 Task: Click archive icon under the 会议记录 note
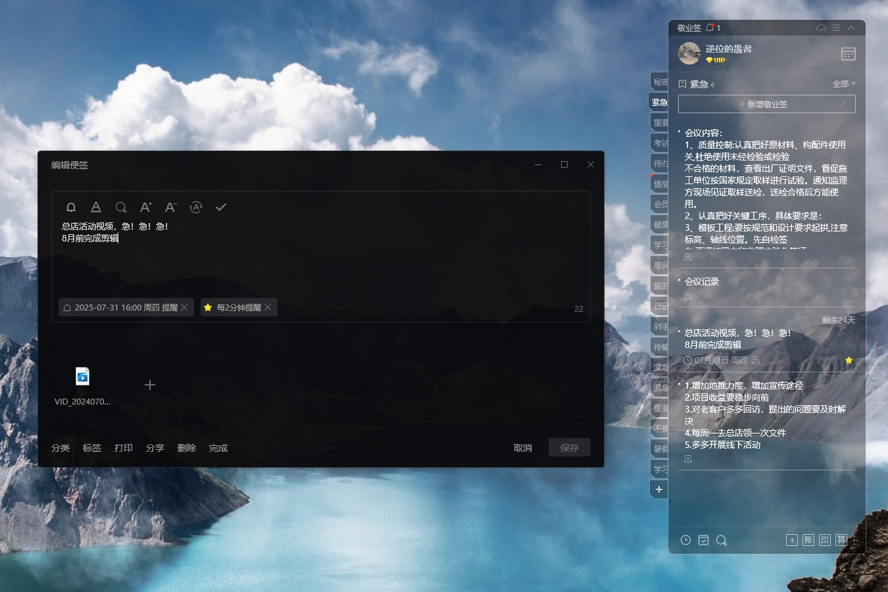688,297
